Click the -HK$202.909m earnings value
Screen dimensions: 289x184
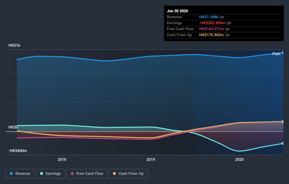pos(212,23)
